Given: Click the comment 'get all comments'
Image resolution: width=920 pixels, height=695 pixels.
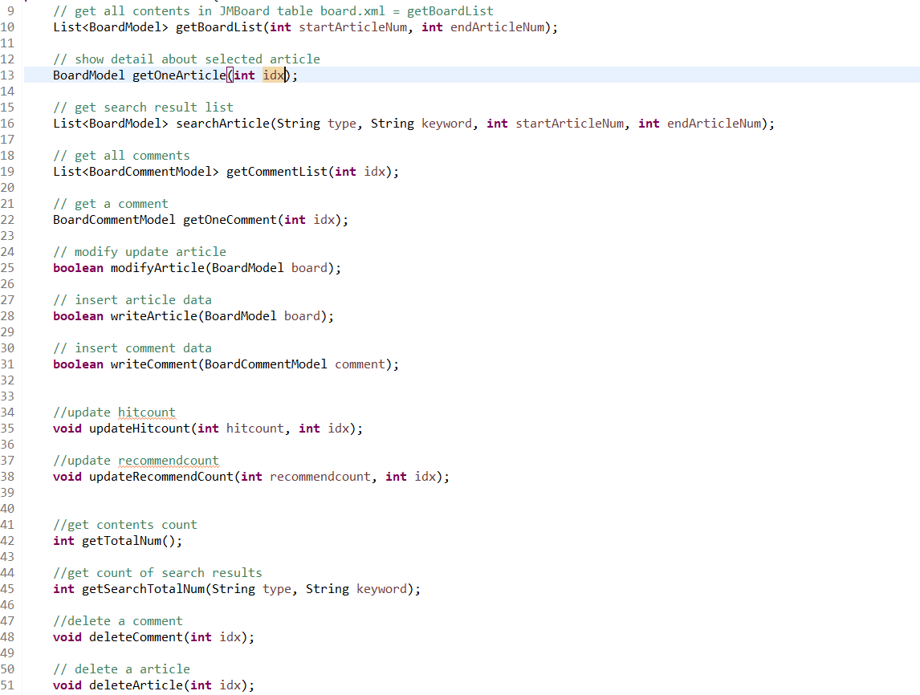Looking at the screenshot, I should click(121, 156).
